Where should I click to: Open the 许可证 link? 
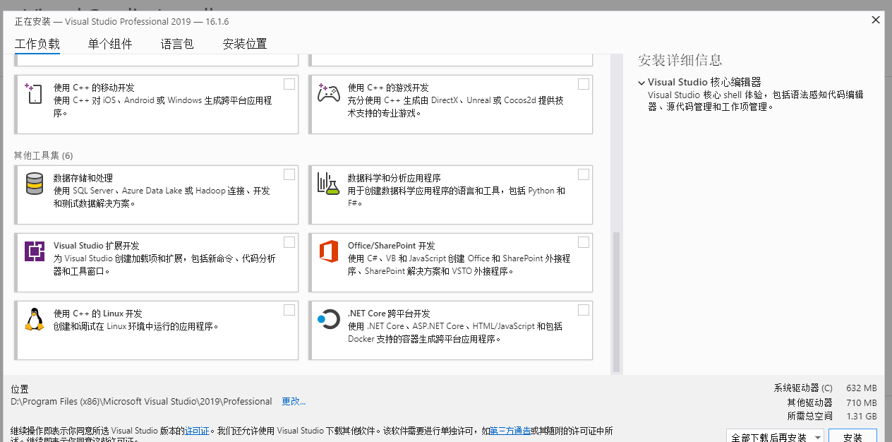click(198, 430)
